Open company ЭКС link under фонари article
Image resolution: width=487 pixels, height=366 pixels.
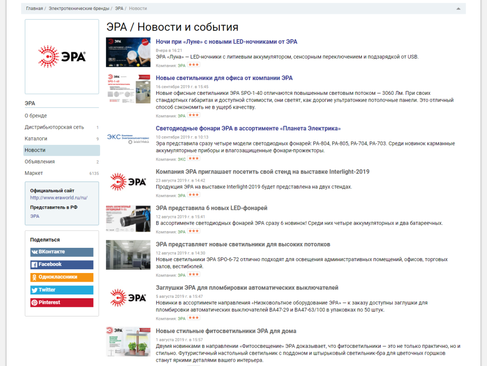[x=182, y=160]
